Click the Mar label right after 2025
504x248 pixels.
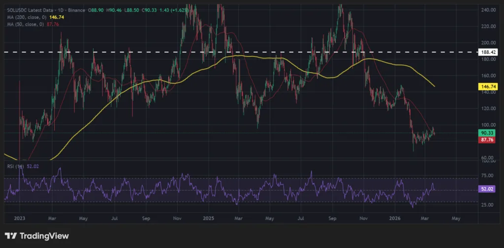pyautogui.click(x=239, y=219)
